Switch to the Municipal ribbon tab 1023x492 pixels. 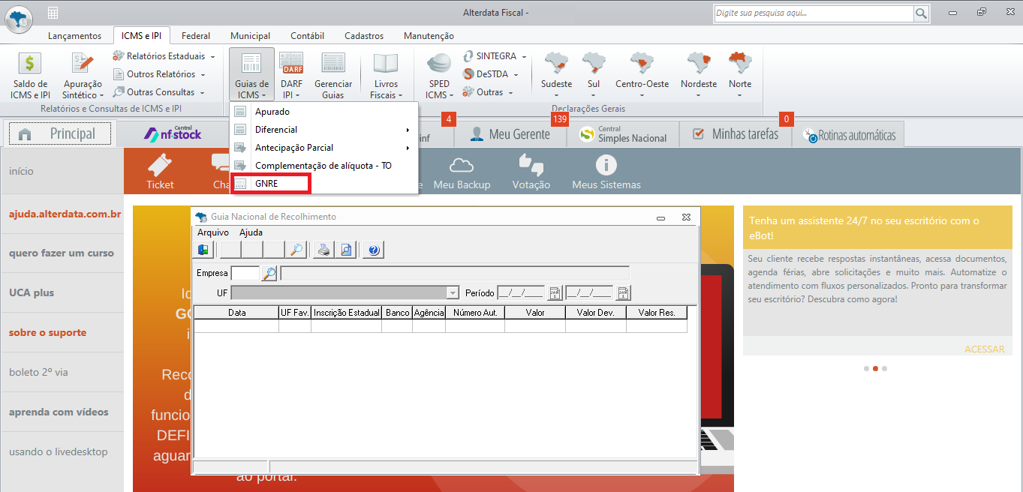250,35
